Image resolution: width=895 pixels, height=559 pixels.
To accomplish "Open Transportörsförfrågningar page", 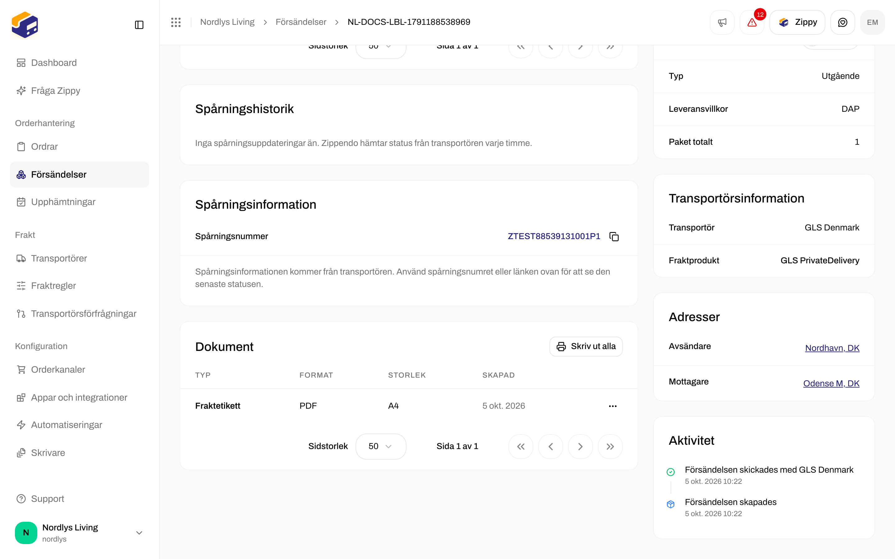I will point(80,314).
